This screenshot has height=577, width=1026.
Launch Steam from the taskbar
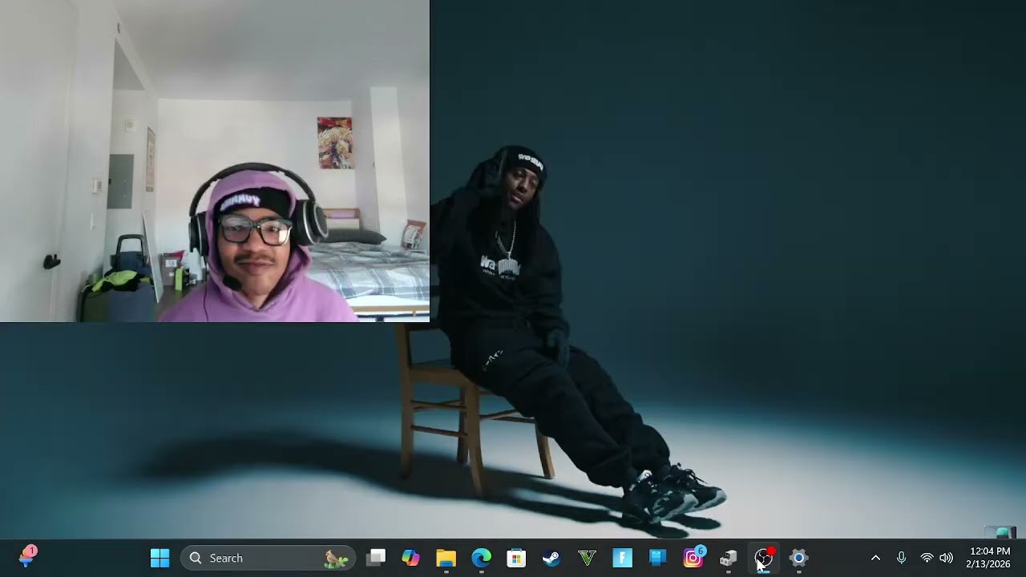[x=552, y=558]
